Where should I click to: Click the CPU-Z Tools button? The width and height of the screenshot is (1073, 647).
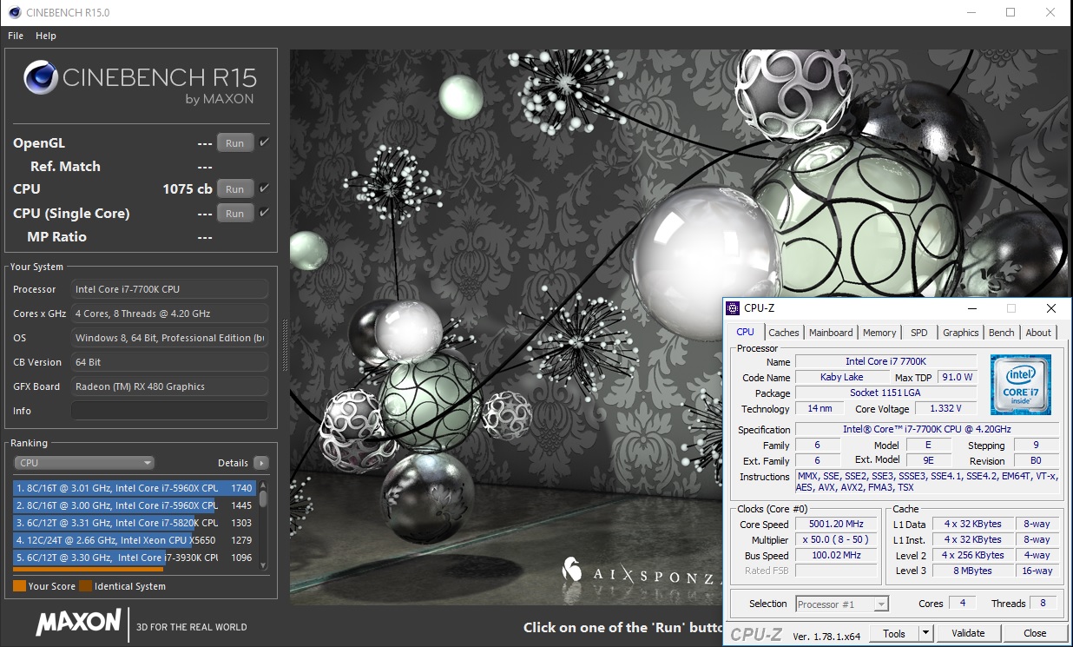click(894, 633)
